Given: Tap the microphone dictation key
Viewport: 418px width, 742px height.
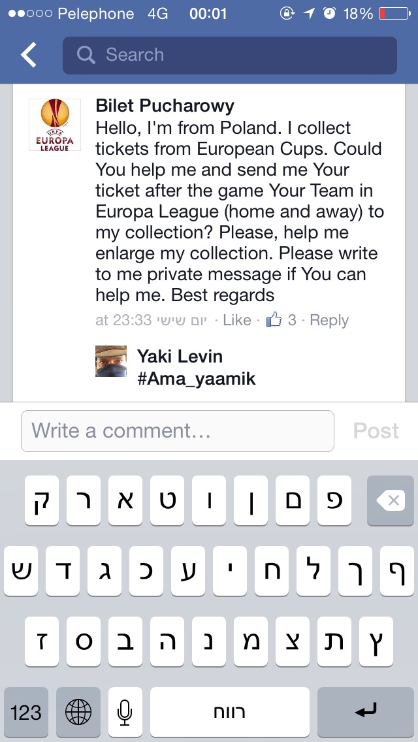Looking at the screenshot, I should pos(125,712).
